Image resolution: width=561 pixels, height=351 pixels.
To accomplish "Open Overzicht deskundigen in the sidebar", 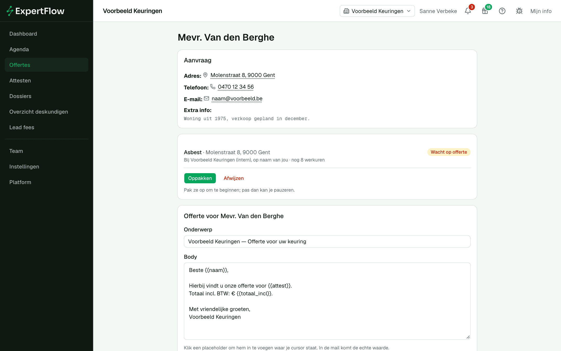I will click(x=46, y=112).
